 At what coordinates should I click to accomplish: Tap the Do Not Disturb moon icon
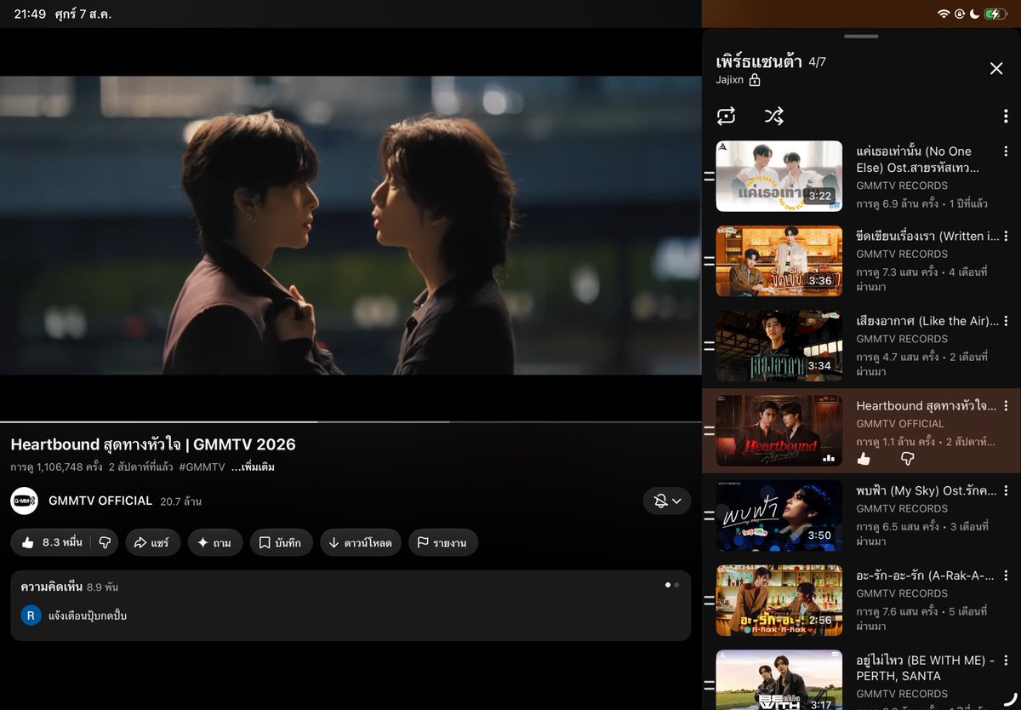click(x=975, y=14)
